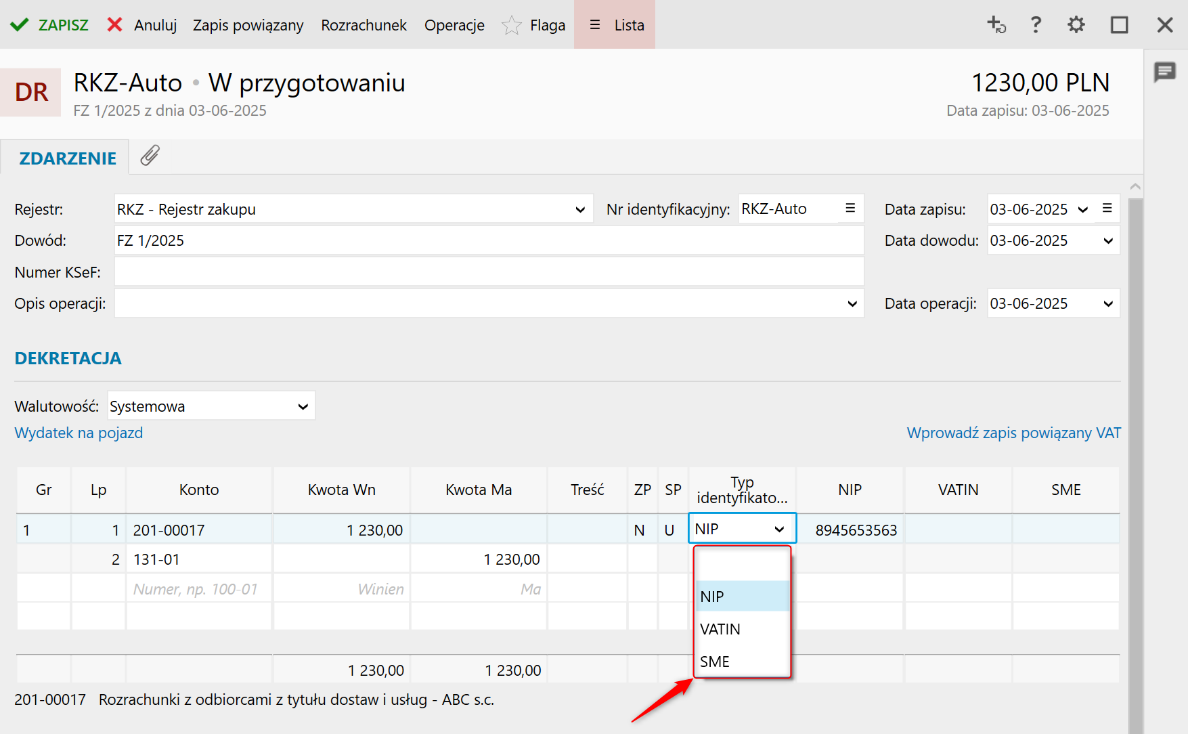Save the document with ZAPISZ
The image size is (1188, 734).
[x=49, y=25]
